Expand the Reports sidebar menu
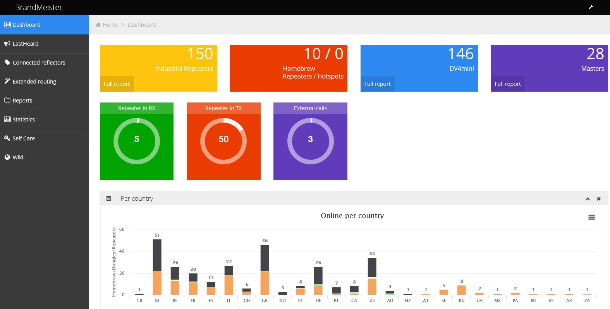This screenshot has height=309, width=610. (45, 101)
